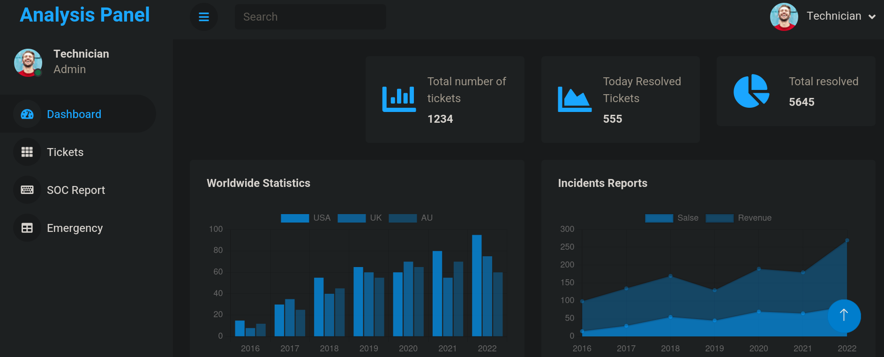Click the 'Total resolved' label
The height and width of the screenshot is (357, 884).
824,82
